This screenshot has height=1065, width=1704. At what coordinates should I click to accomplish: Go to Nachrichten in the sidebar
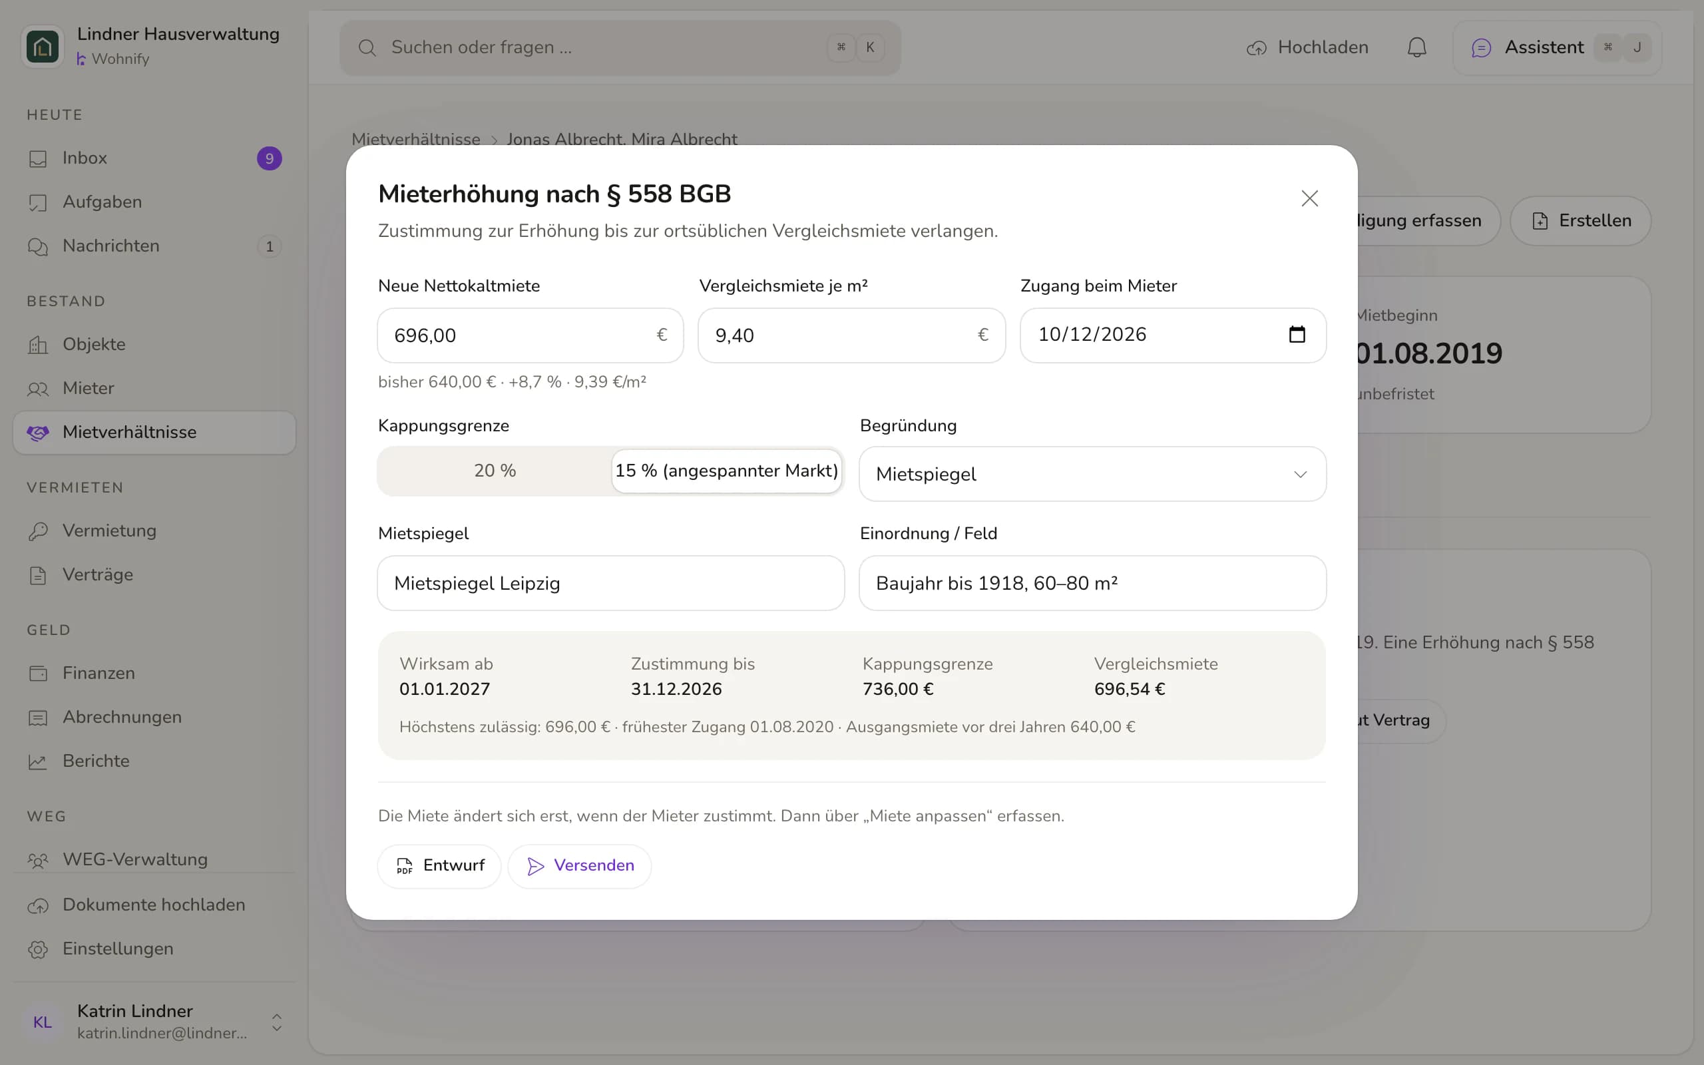pos(154,246)
